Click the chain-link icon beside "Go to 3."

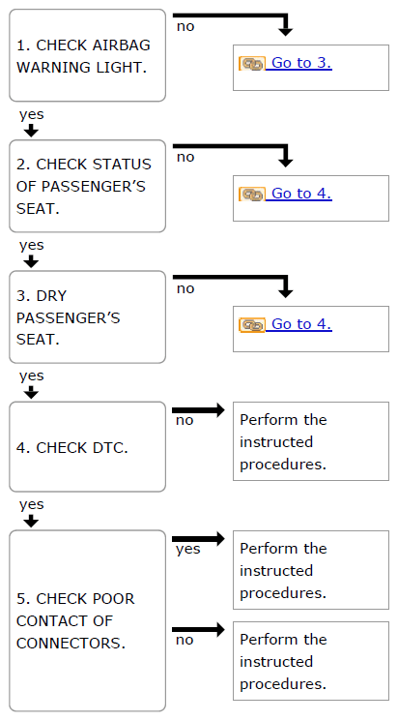click(x=251, y=64)
